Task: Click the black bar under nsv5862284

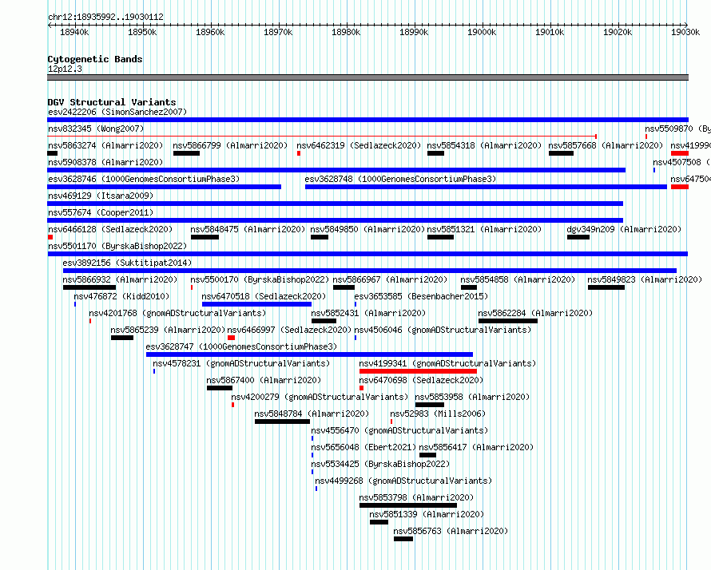Action: click(x=508, y=321)
